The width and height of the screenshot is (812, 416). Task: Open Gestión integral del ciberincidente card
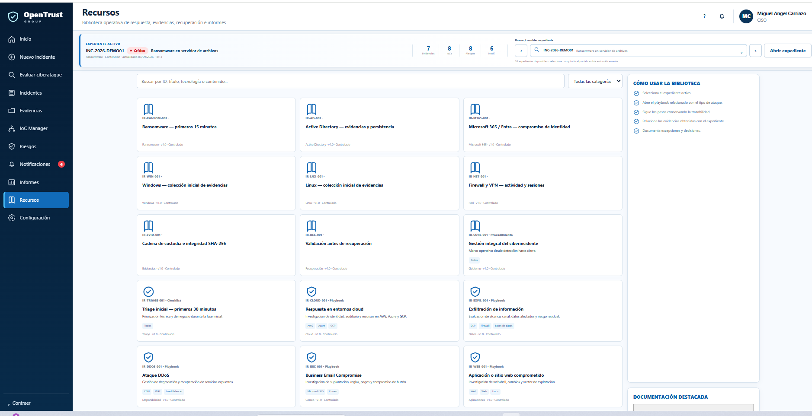pyautogui.click(x=542, y=245)
